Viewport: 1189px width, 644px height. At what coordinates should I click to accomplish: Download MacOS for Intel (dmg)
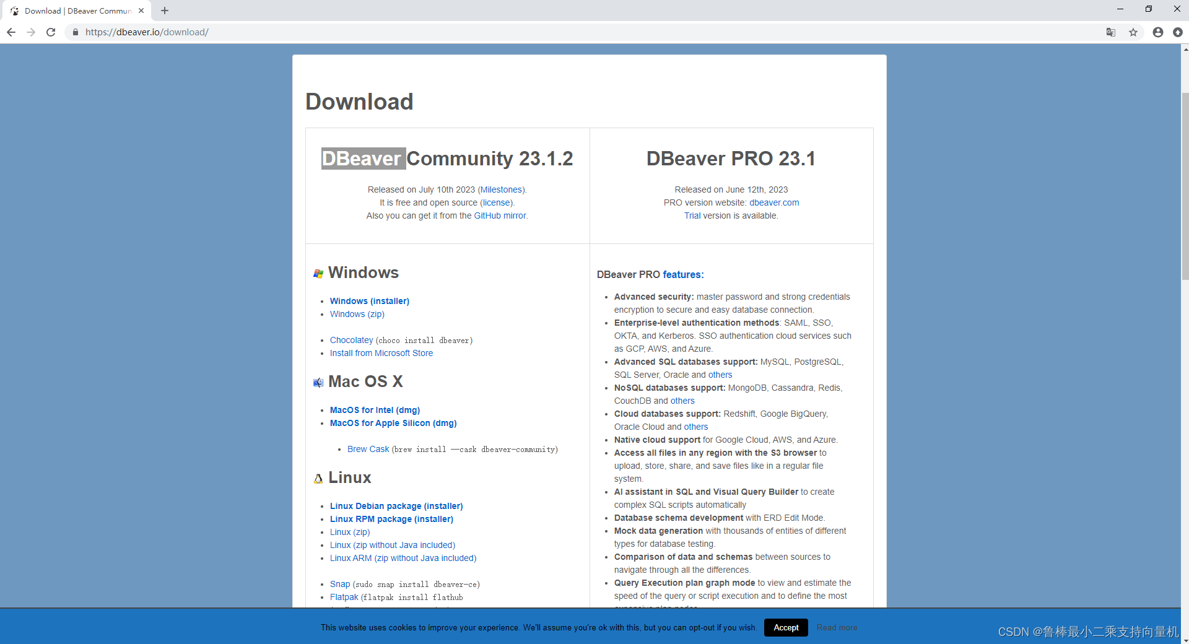click(375, 410)
